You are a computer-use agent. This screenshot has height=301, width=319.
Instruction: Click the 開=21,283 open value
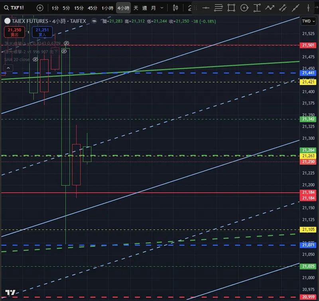point(112,21)
